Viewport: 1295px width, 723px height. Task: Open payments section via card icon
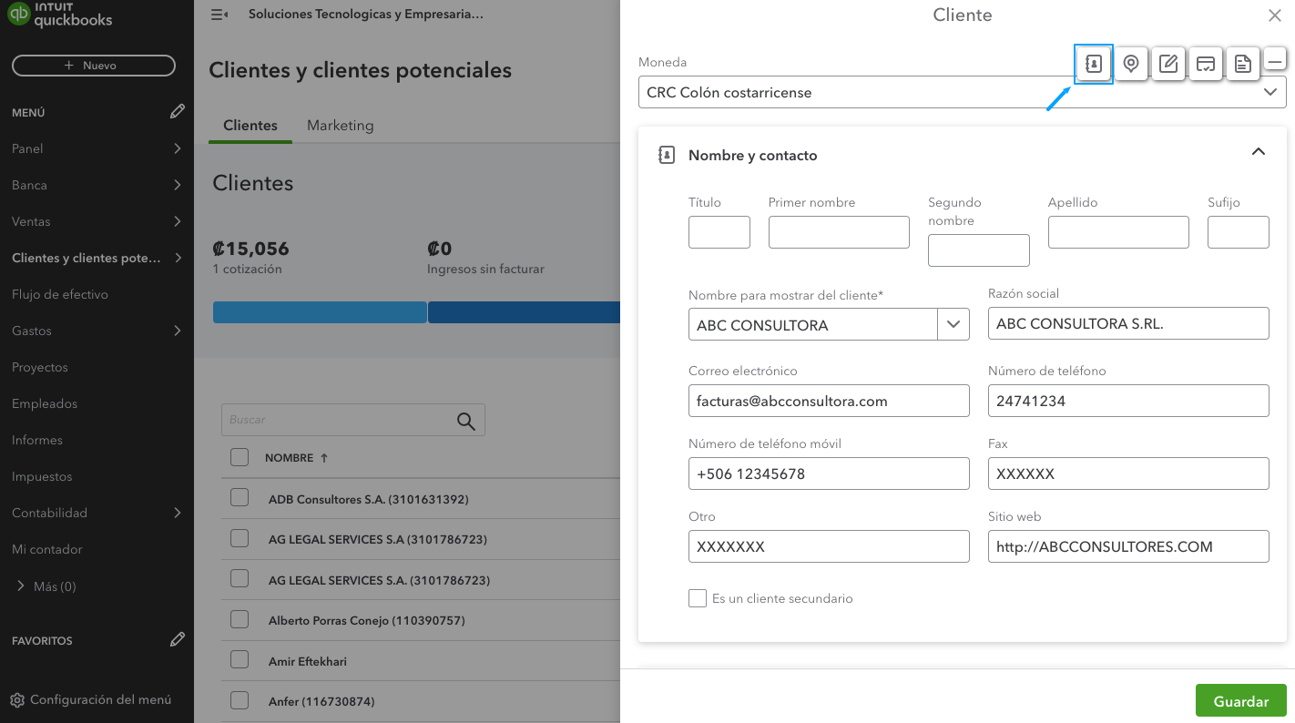pyautogui.click(x=1206, y=64)
